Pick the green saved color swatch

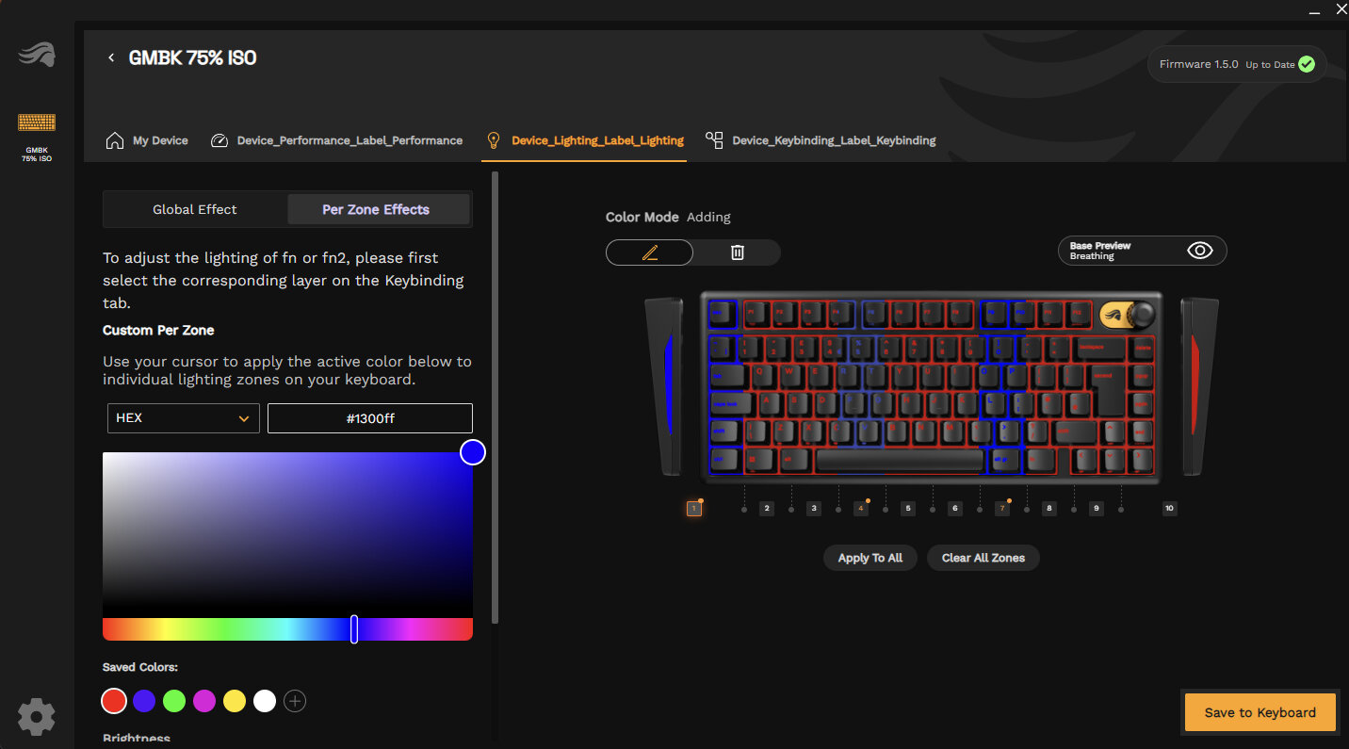click(x=174, y=701)
